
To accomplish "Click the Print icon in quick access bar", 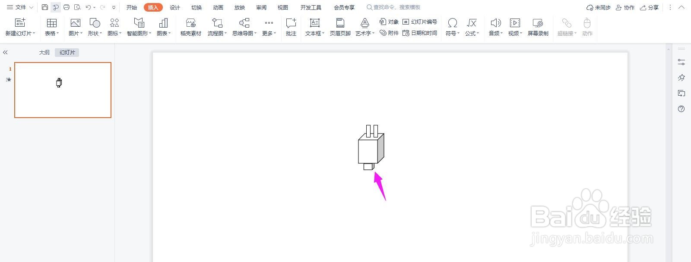I will 67,7.
